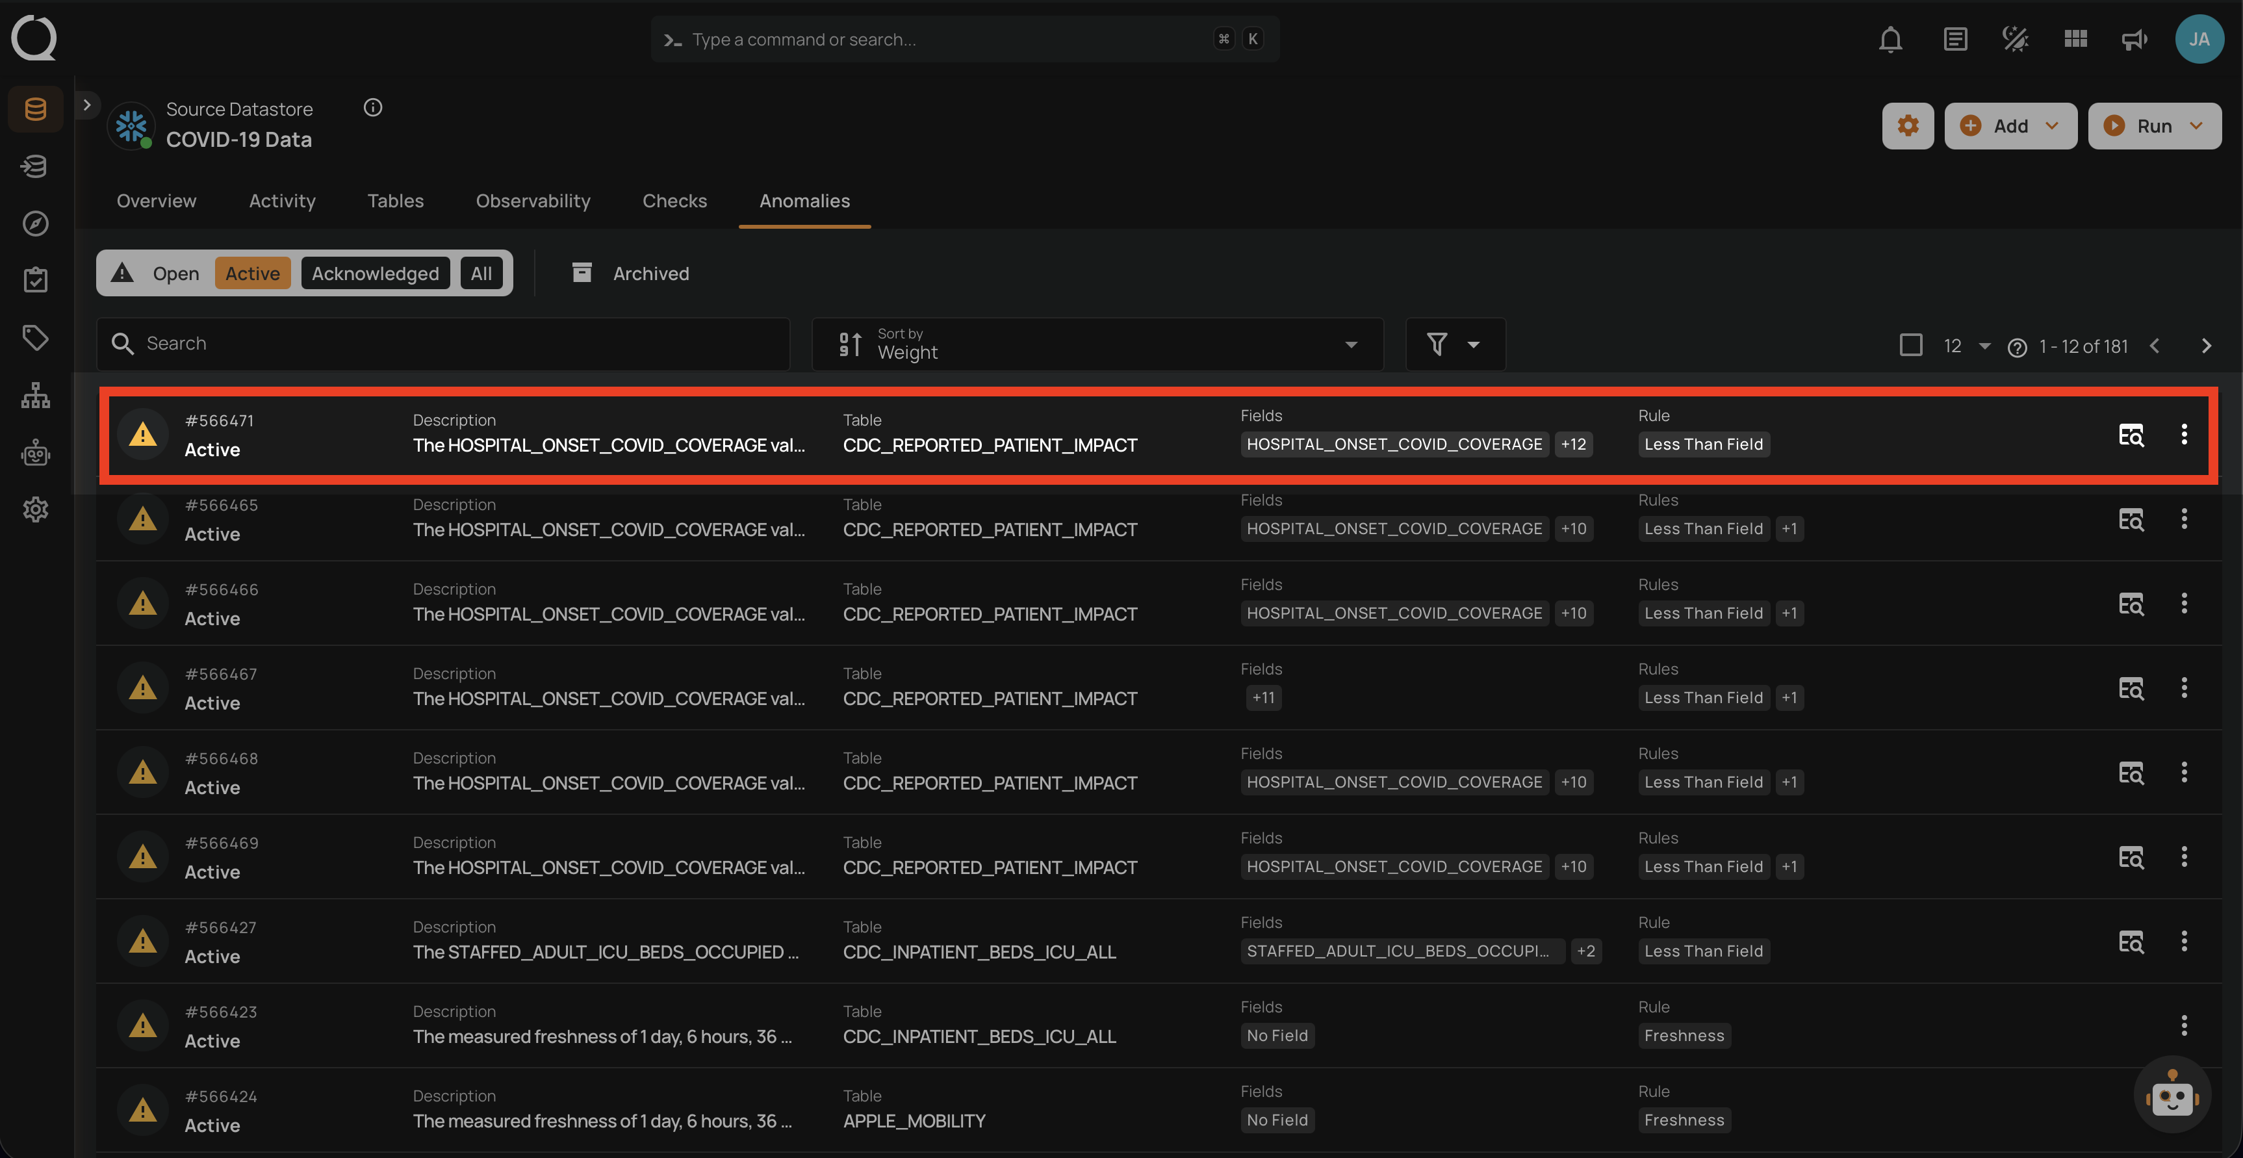Viewport: 2243px width, 1158px height.
Task: Go to previous page of anomalies
Action: (x=2154, y=346)
